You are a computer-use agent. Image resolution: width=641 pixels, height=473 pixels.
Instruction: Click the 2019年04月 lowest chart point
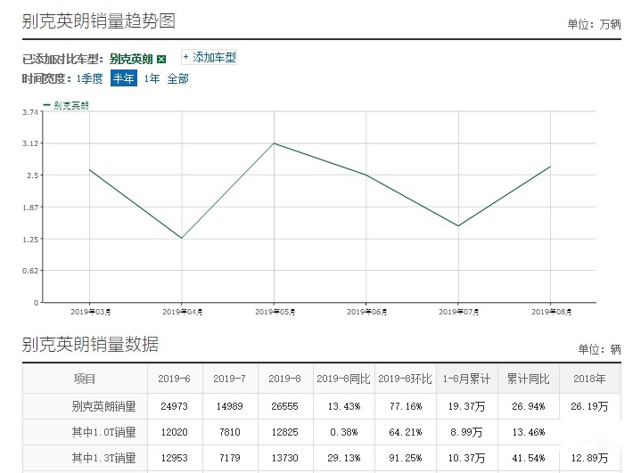(x=182, y=238)
